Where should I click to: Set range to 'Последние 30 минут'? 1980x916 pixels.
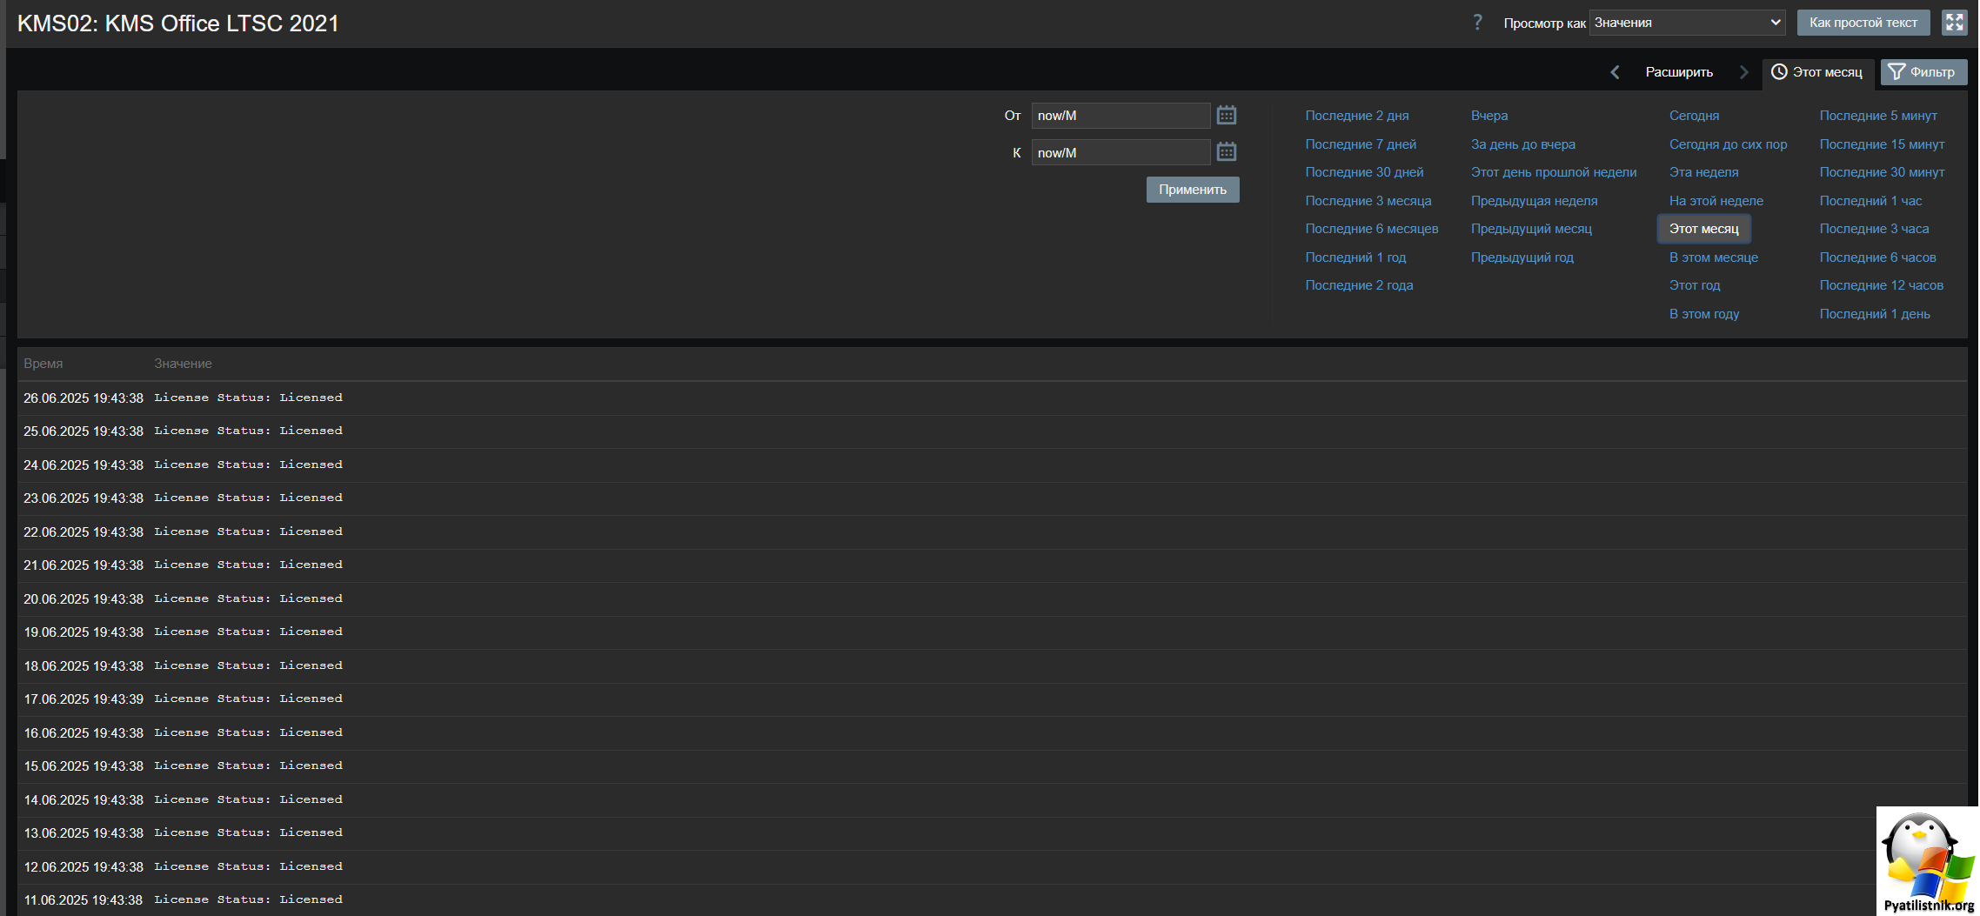tap(1882, 172)
